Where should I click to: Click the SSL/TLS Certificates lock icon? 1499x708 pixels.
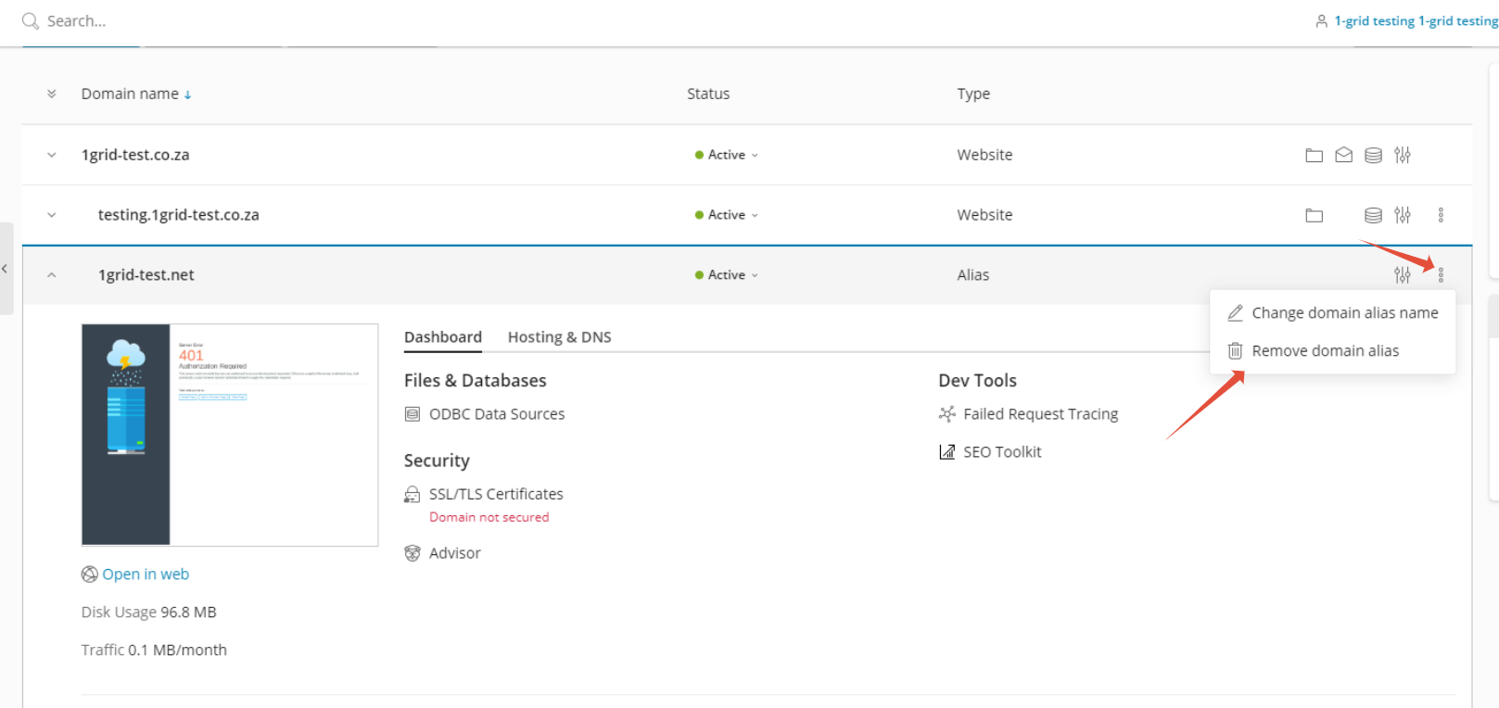[x=413, y=495]
